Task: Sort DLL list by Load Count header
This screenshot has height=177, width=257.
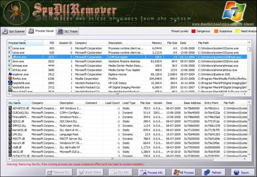Action: (112, 103)
